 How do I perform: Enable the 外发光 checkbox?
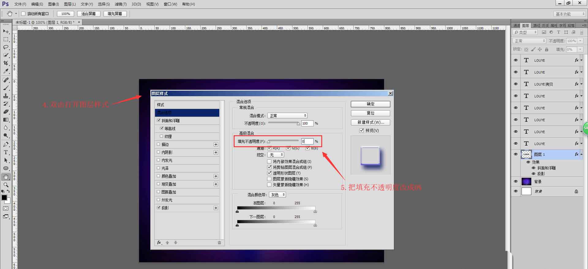(159, 200)
